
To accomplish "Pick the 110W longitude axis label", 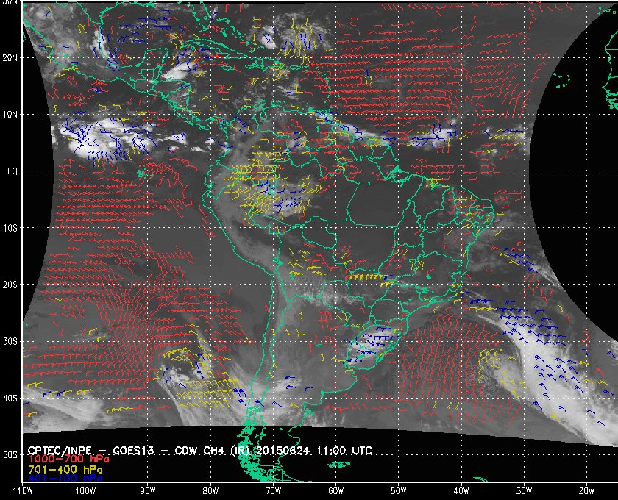I will 23,490.
